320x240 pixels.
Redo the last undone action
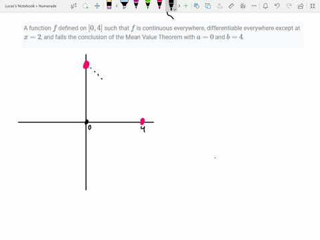pos(289,6)
